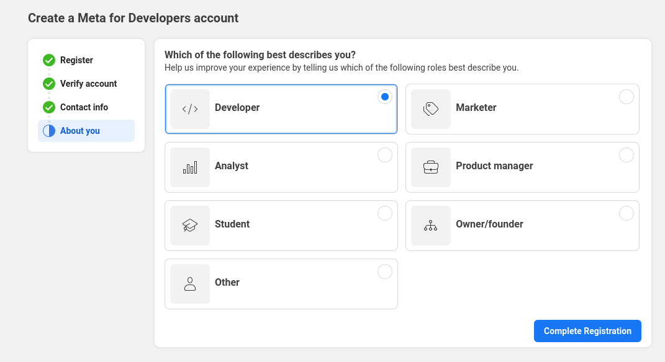The height and width of the screenshot is (362, 665).
Task: Select the Other radio button
Action: [385, 271]
